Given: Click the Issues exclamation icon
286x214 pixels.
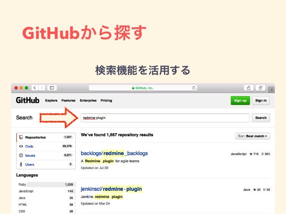Looking at the screenshot, I should pos(21,155).
